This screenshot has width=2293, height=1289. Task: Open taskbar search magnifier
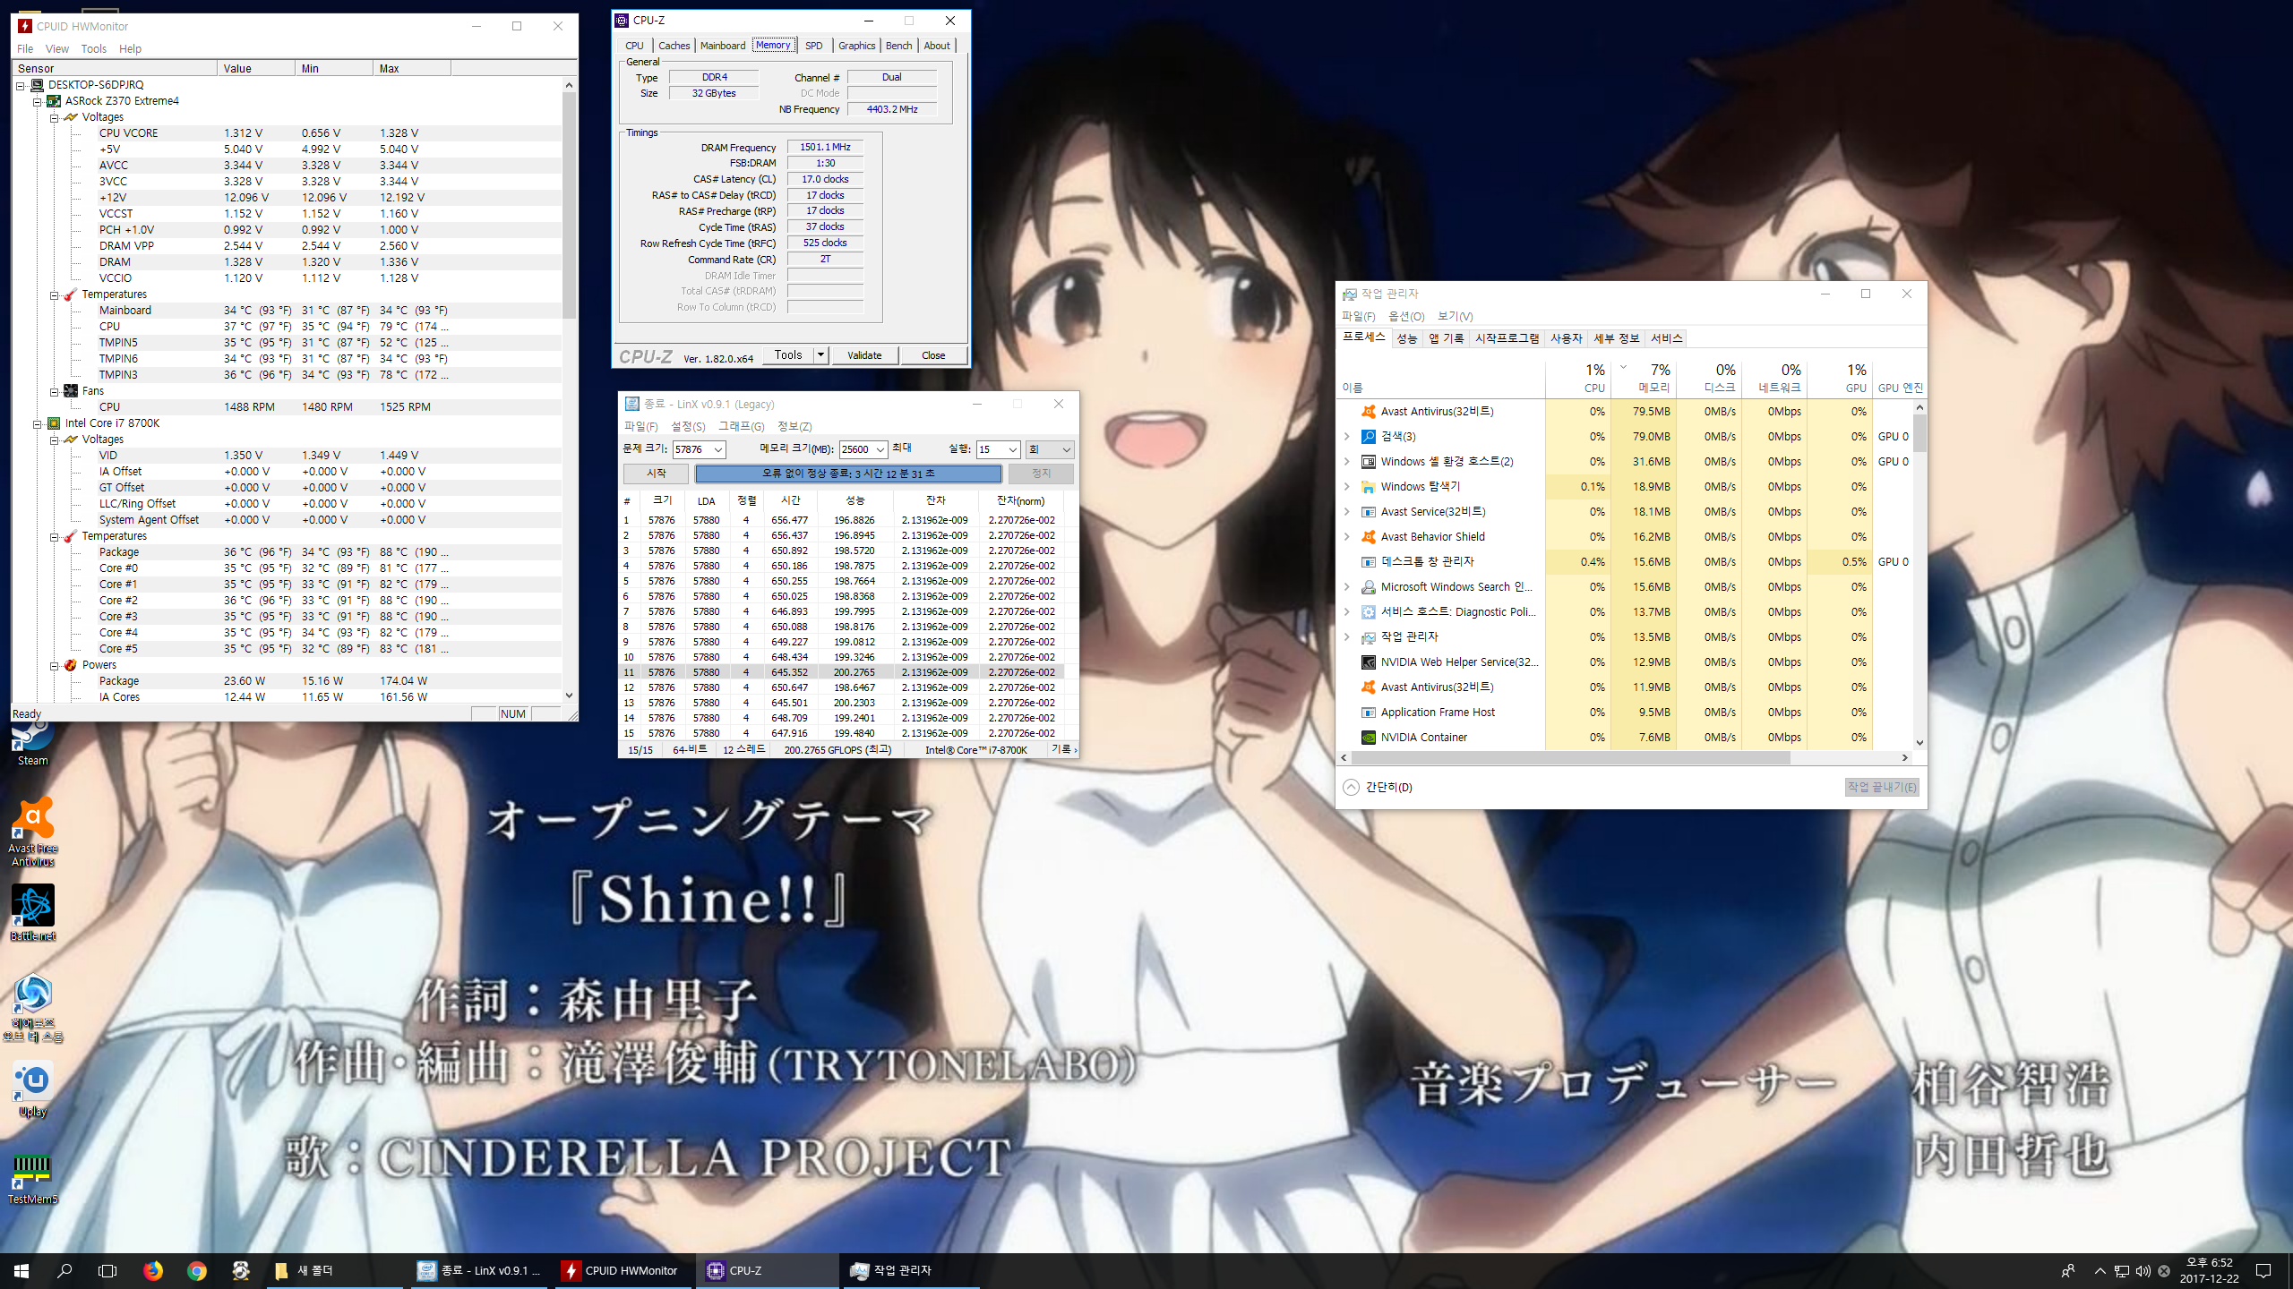tap(64, 1270)
